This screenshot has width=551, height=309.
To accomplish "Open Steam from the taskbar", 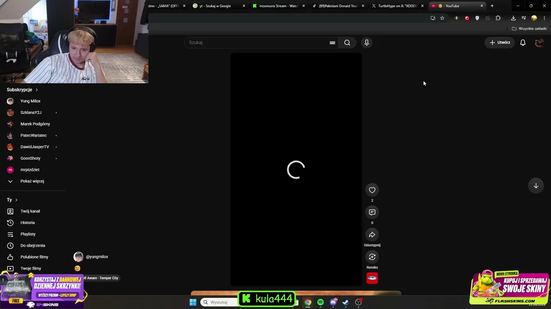I will tap(345, 302).
